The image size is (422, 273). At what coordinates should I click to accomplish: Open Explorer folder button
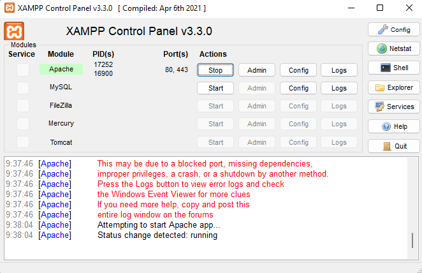tap(393, 87)
